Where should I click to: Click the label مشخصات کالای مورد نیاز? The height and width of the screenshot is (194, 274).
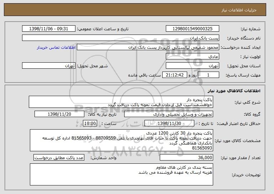(x=237, y=141)
